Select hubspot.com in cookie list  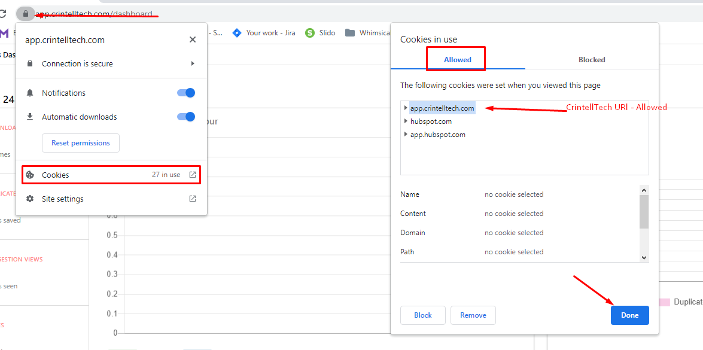click(431, 121)
